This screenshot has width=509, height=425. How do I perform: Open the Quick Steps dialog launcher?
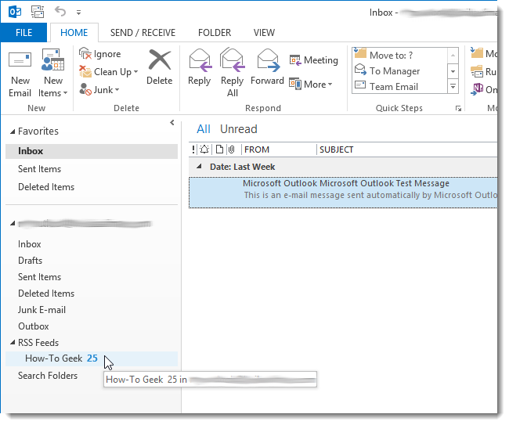[458, 109]
